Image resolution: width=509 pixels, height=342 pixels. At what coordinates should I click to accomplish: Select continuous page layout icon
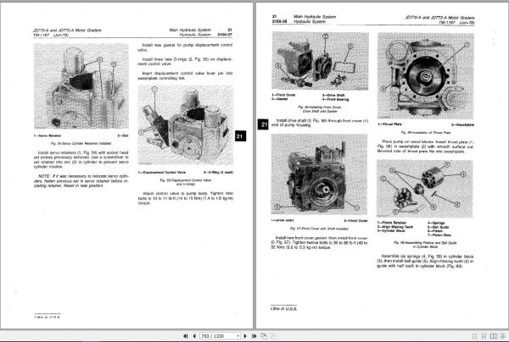tap(484, 336)
